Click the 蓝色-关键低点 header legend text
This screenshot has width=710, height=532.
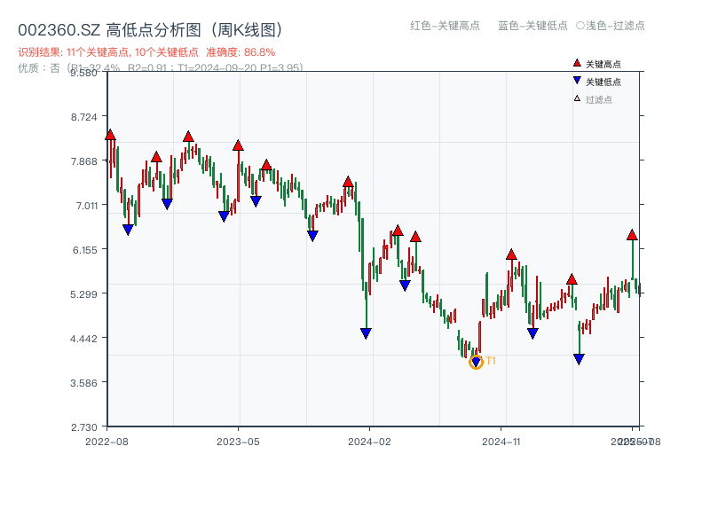532,26
